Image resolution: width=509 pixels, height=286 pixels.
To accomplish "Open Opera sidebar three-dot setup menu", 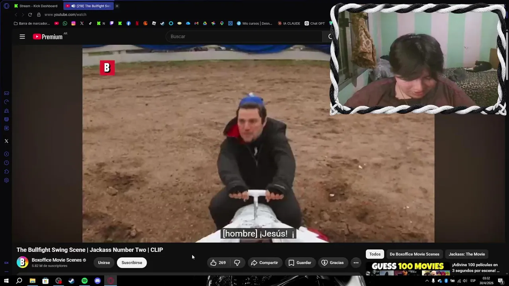I will [6, 272].
